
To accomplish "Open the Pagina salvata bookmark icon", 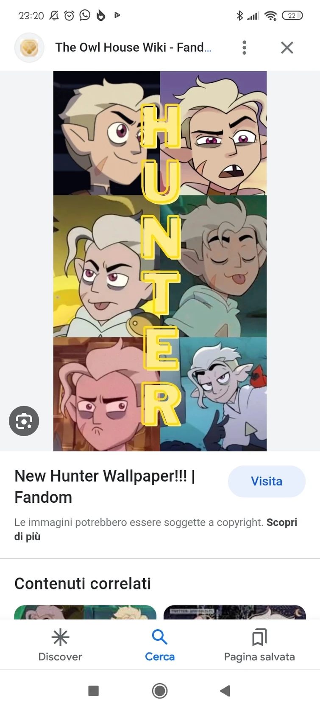I will (x=259, y=637).
